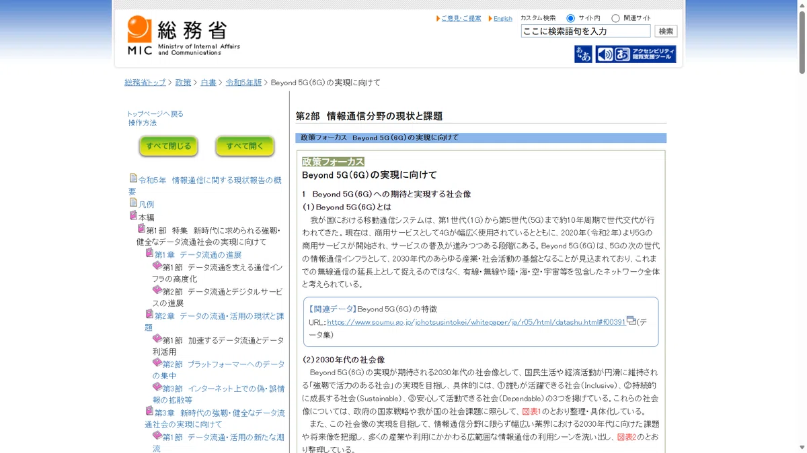Click the MIC 総務省 logo
Viewport: 807px width, 453px height.
(183, 36)
